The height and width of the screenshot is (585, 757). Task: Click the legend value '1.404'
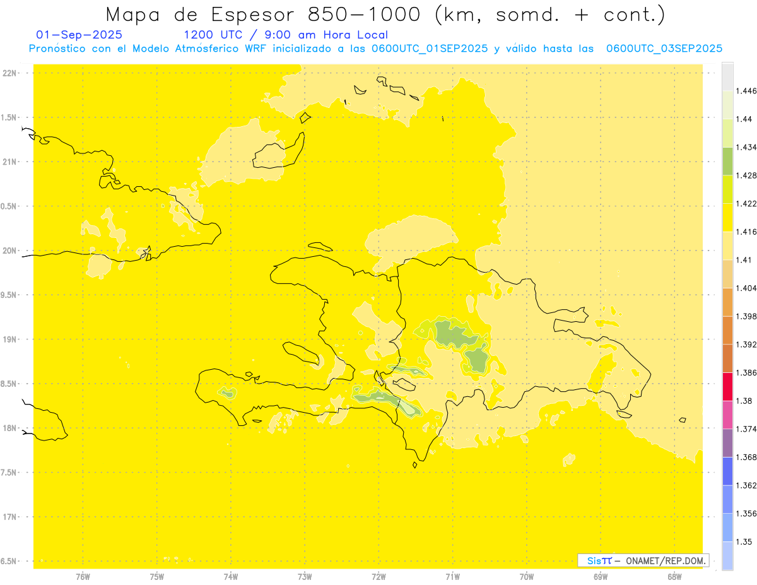(746, 288)
